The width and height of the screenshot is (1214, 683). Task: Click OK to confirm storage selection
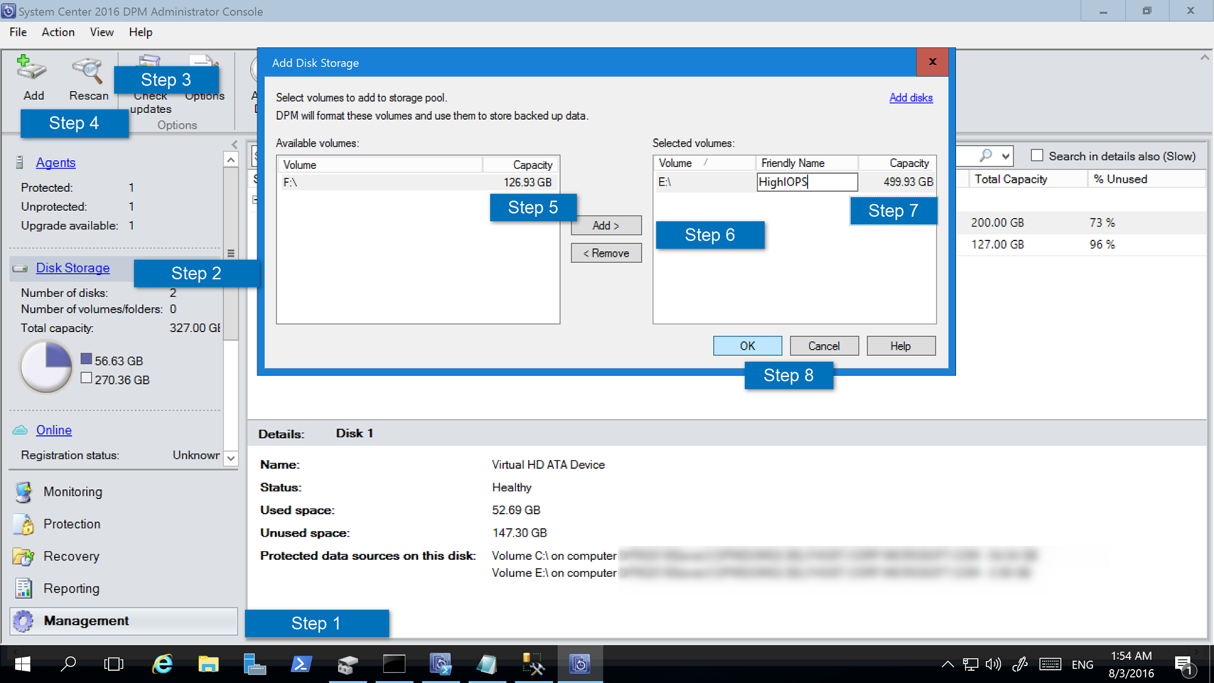tap(746, 345)
